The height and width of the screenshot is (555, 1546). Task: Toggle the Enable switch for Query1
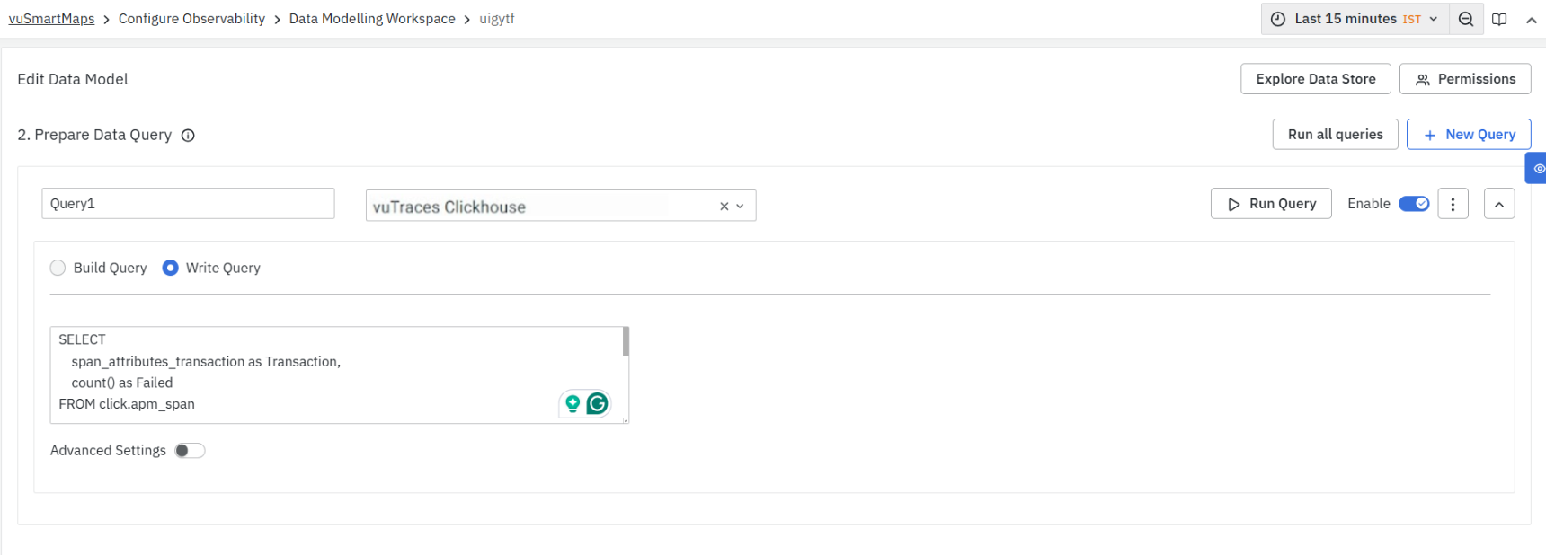click(1414, 204)
